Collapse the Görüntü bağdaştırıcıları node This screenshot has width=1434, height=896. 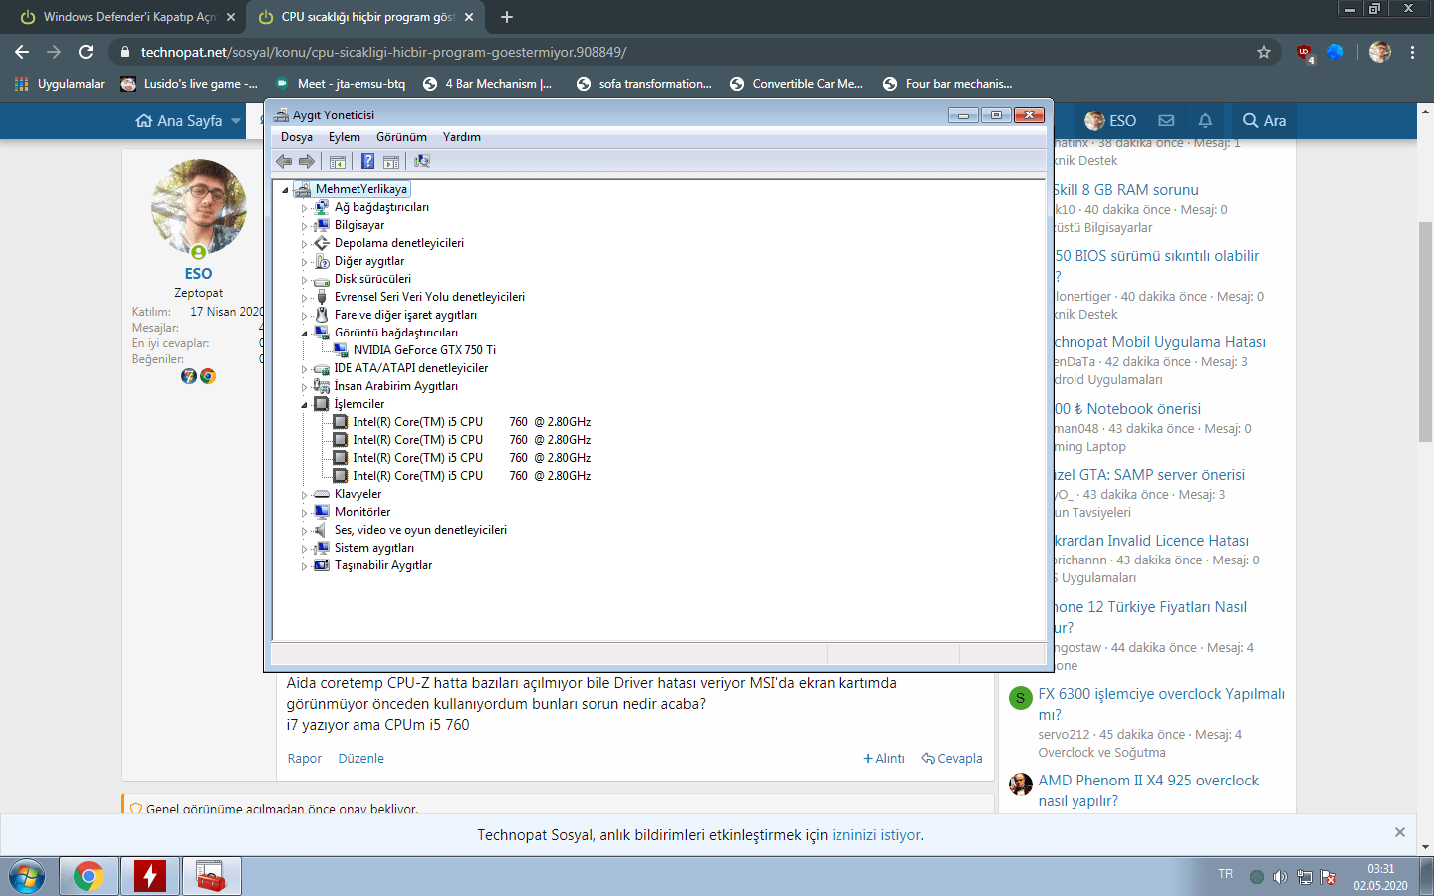(x=304, y=334)
